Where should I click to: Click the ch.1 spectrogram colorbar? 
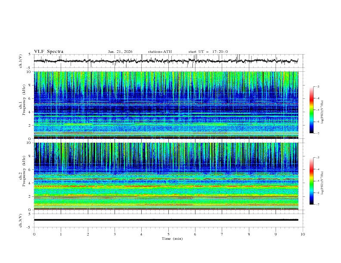(312, 110)
